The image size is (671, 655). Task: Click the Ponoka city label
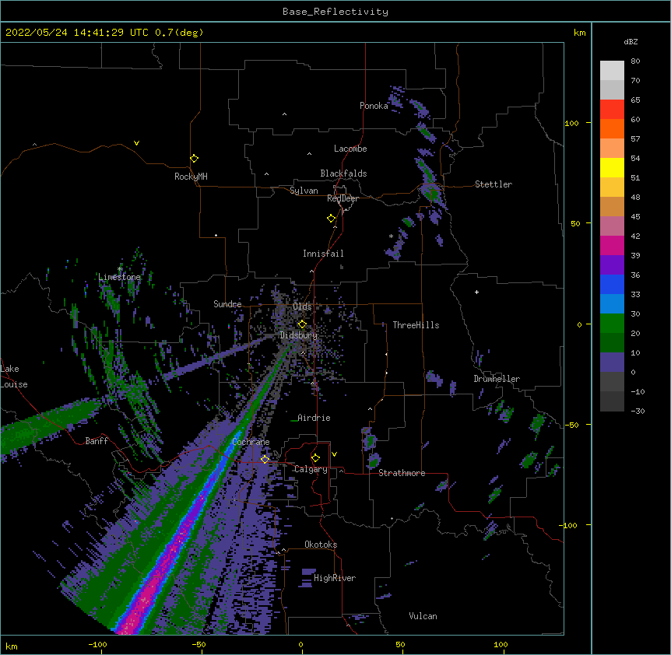click(x=374, y=106)
